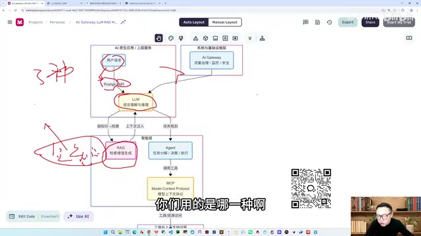Open the color palette theme tool

click(x=171, y=38)
